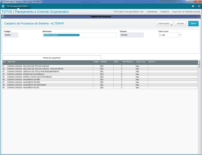This screenshot has width=202, height=155.
Task: Click Indice value 4 in row 05
Action: pyautogui.click(x=118, y=77)
